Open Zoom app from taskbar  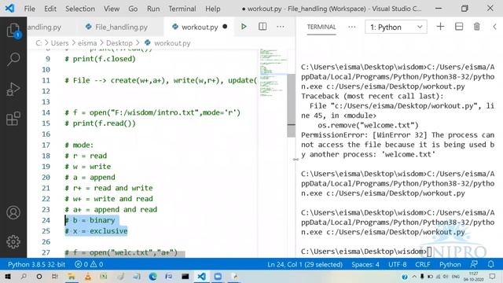[x=218, y=277]
